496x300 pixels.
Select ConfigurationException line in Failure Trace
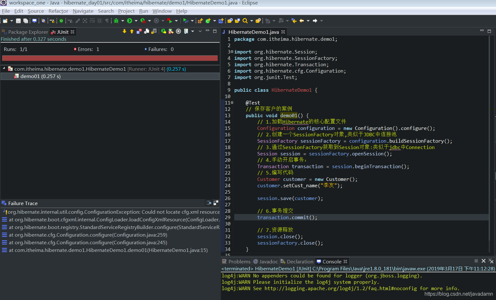(111, 212)
